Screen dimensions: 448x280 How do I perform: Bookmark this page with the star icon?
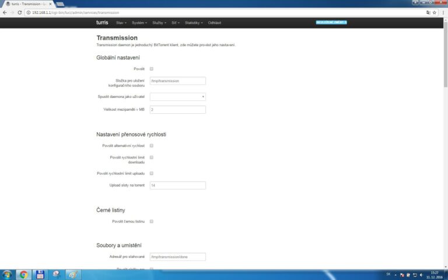434,13
